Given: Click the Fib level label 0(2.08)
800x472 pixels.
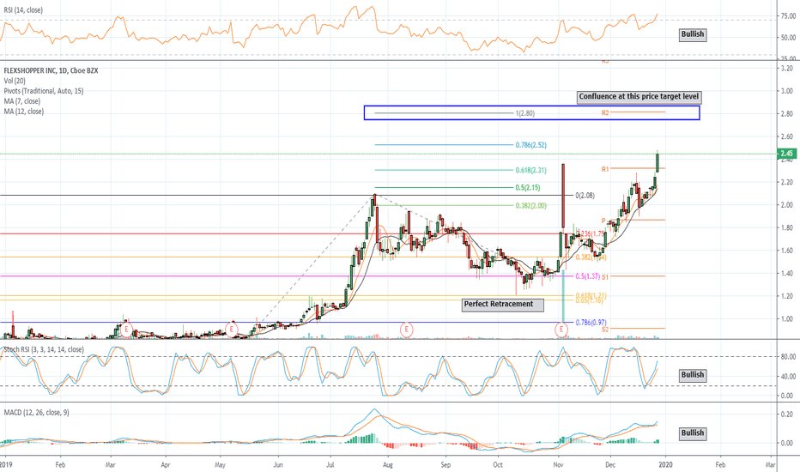Looking at the screenshot, I should tap(585, 196).
